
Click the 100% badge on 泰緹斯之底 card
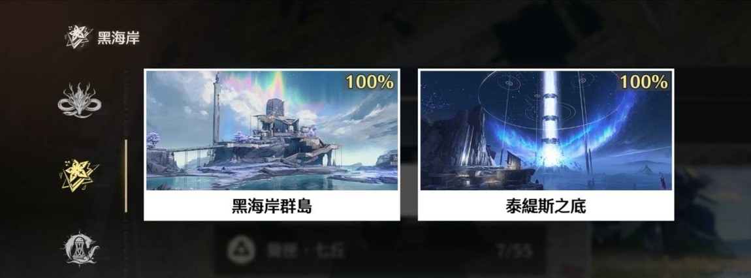644,82
